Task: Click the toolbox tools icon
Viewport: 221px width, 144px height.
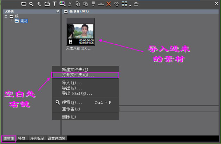Action: click(136, 4)
